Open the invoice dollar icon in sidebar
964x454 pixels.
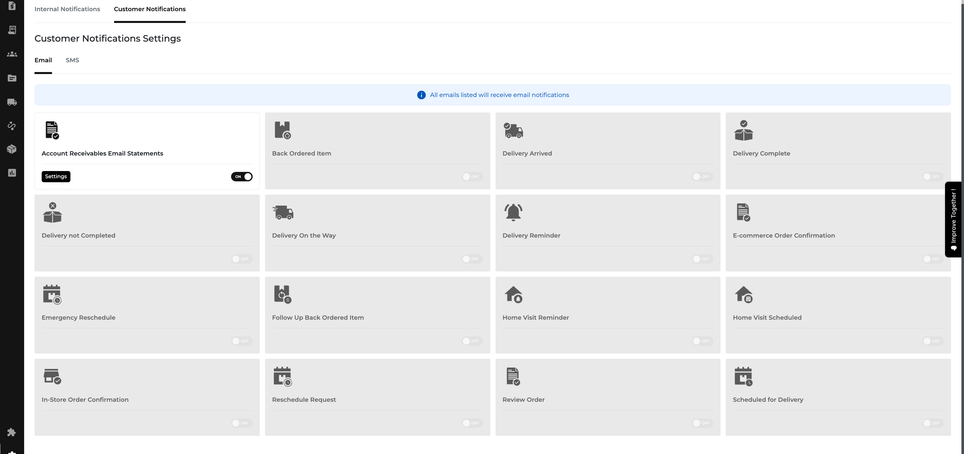click(x=12, y=6)
